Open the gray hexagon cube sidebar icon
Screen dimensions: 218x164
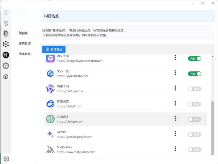click(x=6, y=77)
